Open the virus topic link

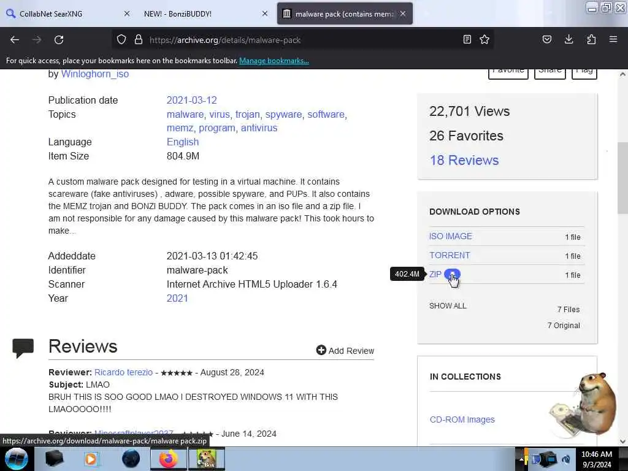point(220,114)
